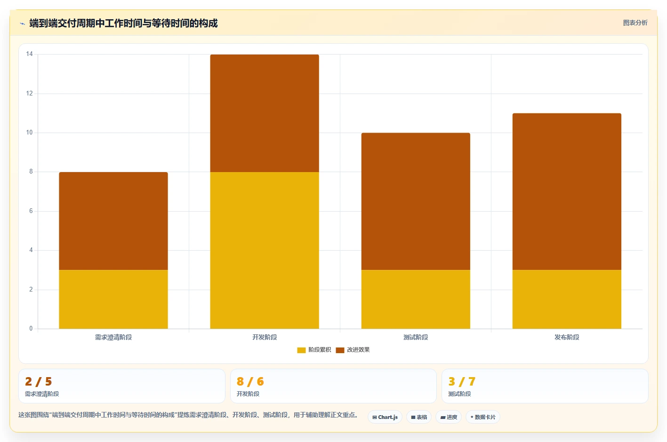Open the 3 / 7 测试阶段 card
Viewport: 667px width, 442px height.
click(x=545, y=386)
